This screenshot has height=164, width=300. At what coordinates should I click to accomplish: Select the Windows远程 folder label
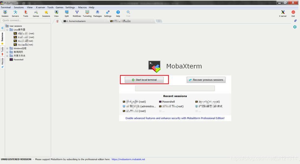20,48
